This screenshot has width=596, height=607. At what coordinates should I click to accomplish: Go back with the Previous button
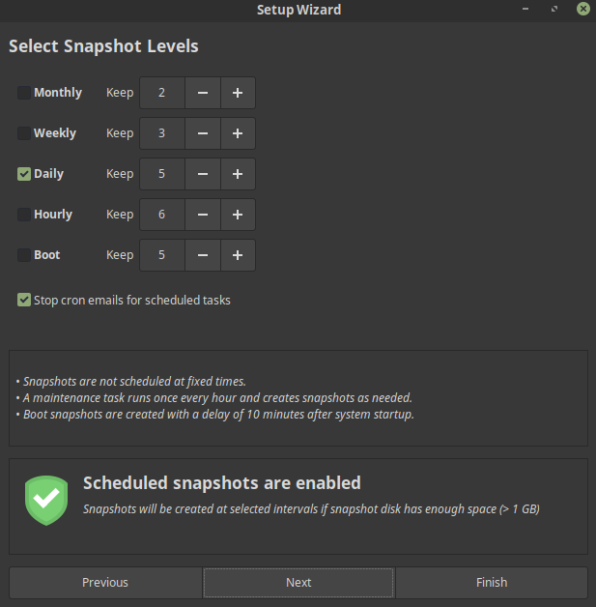pos(105,583)
